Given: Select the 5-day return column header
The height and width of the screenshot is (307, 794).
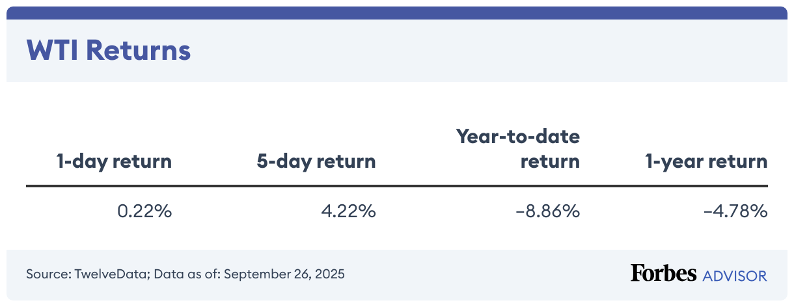Looking at the screenshot, I should coord(316,161).
